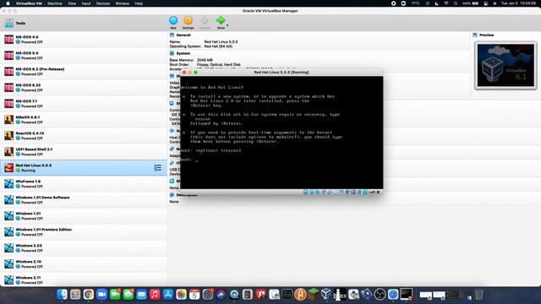
Task: Click the Spotlight search icon in menu bar
Action: [456, 3]
